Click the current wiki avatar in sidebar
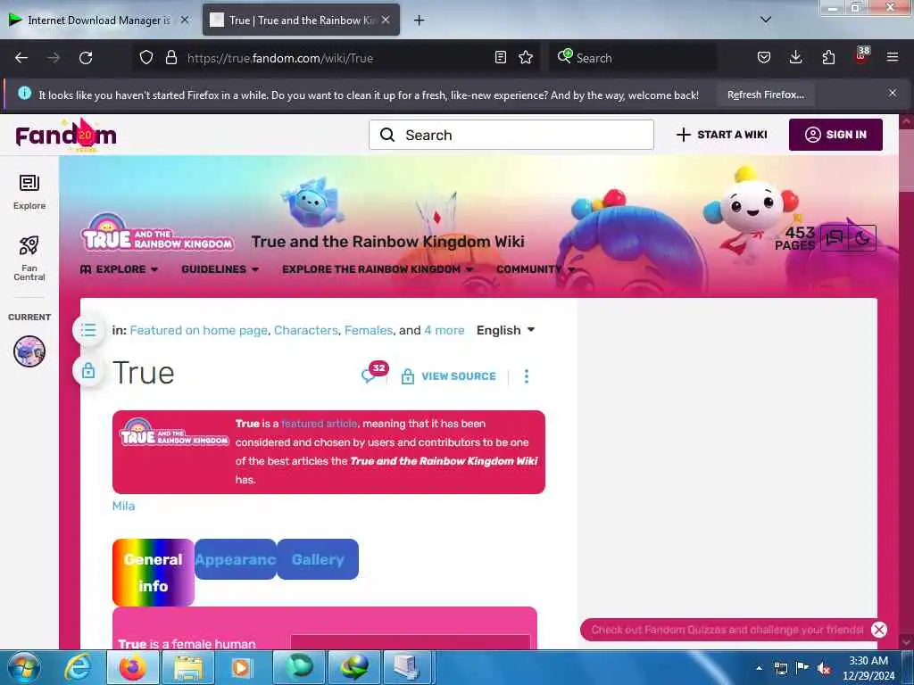The height and width of the screenshot is (685, 914). tap(29, 351)
